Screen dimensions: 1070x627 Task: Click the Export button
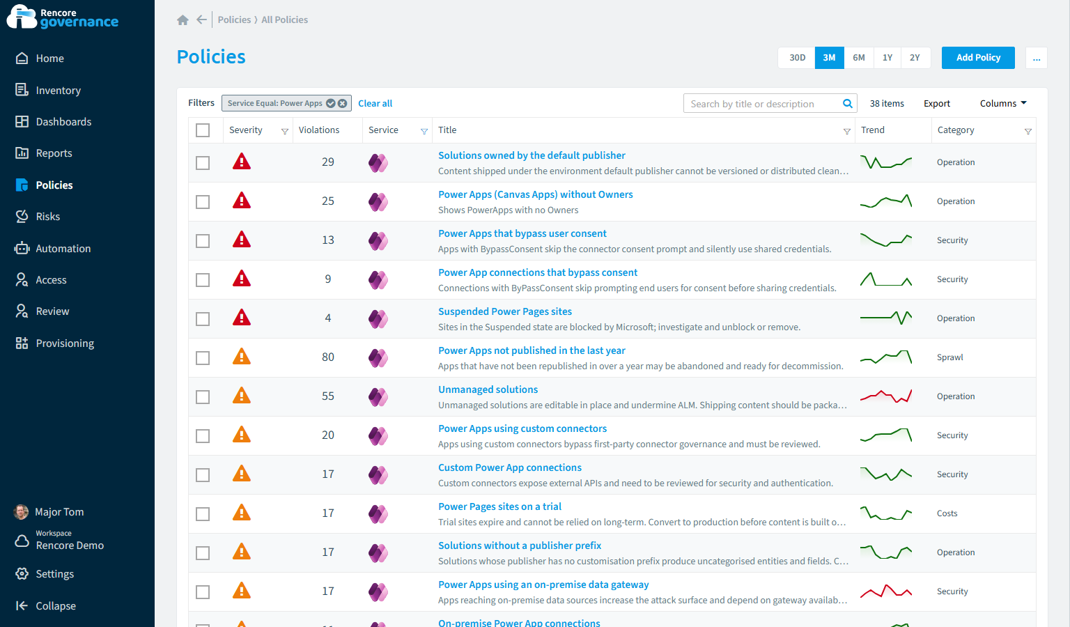tap(936, 103)
